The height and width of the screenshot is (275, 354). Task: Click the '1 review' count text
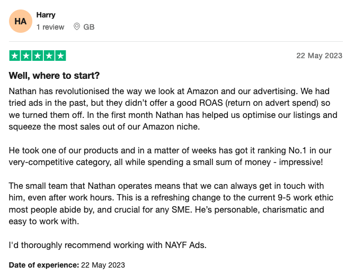point(50,27)
